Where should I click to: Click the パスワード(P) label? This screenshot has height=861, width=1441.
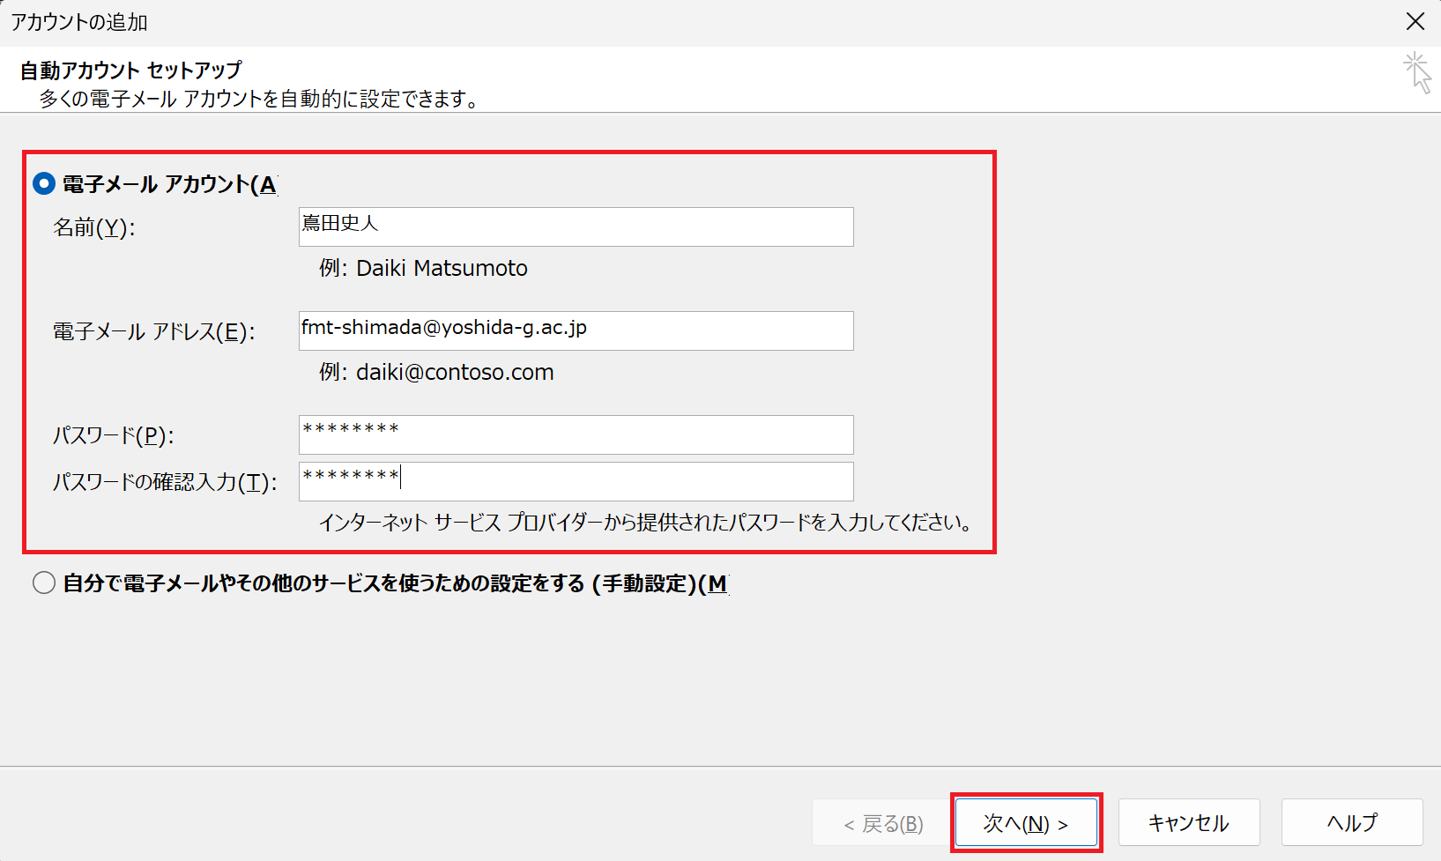(114, 435)
